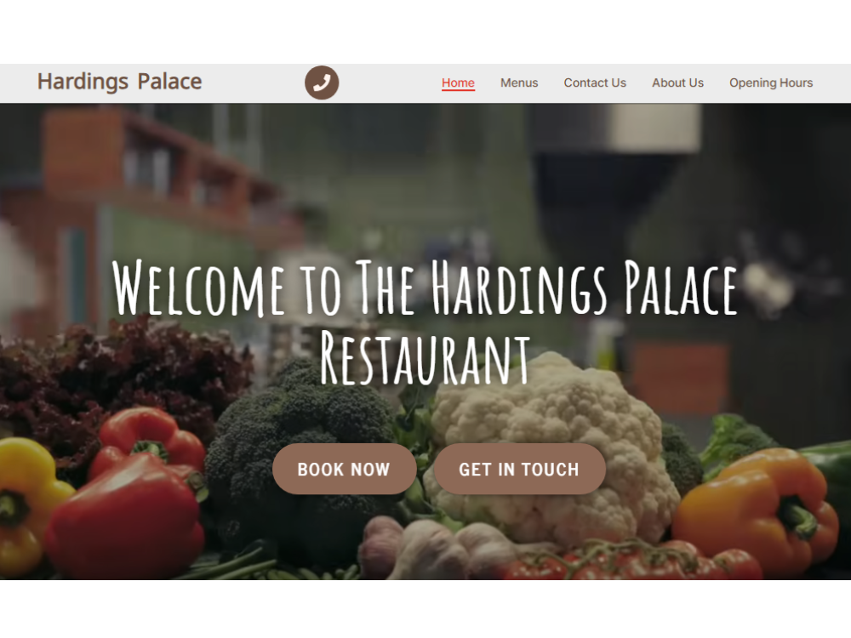Image resolution: width=851 pixels, height=638 pixels.
Task: Click the Welcome to The Hardings Palace heading
Action: 425,288
